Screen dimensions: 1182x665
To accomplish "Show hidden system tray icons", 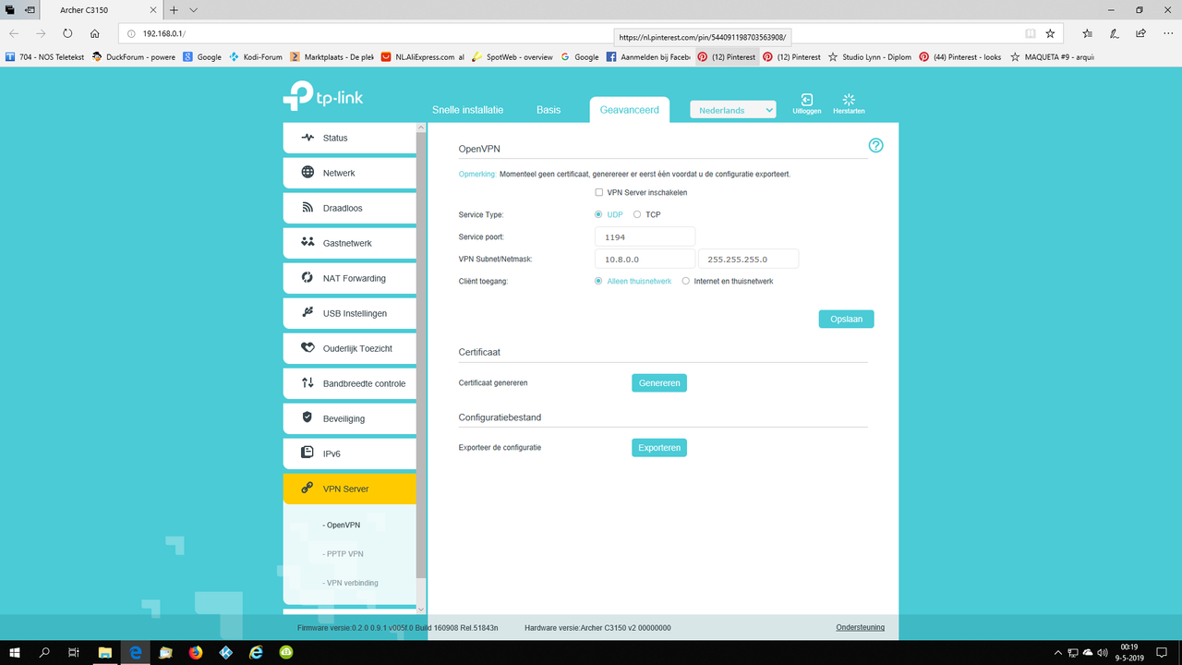I will pos(1059,652).
